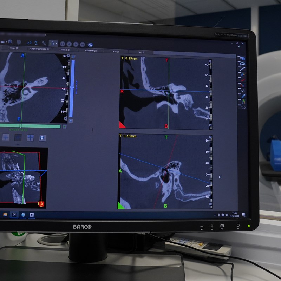The height and width of the screenshot is (281, 281).
Task: Click the 3D volume preview thumbnail
Action: click(x=23, y=177)
